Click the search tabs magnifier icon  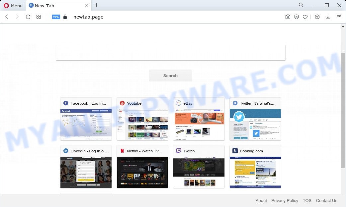(301, 5)
